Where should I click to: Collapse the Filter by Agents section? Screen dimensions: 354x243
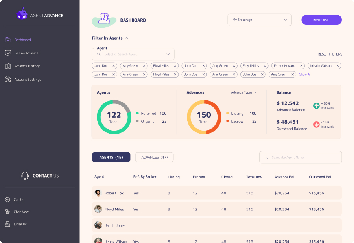(x=126, y=38)
